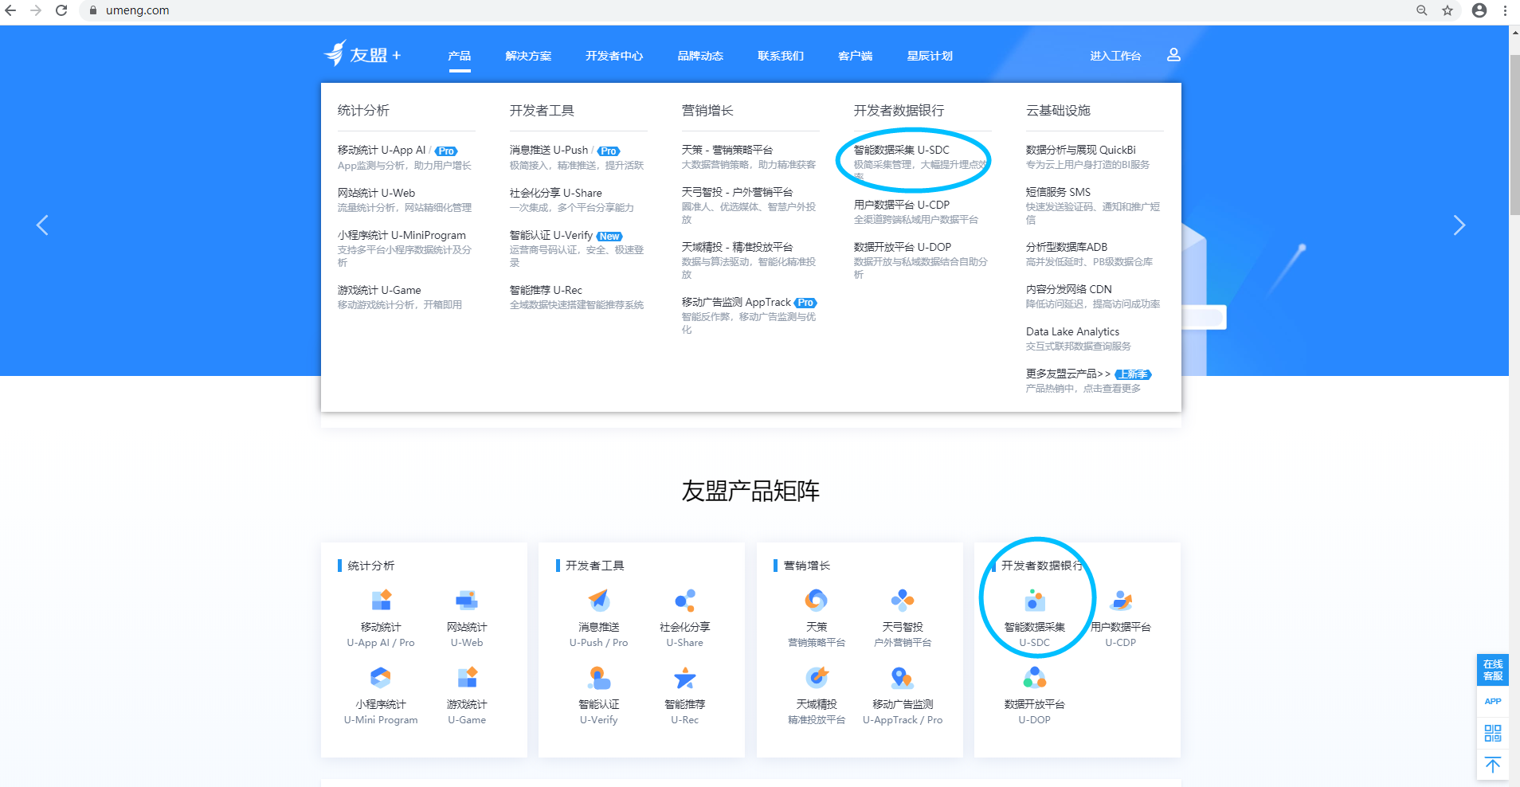This screenshot has height=787, width=1520.
Task: Click 用户数据平台 U-CDP icon in matrix
Action: pos(1121,600)
